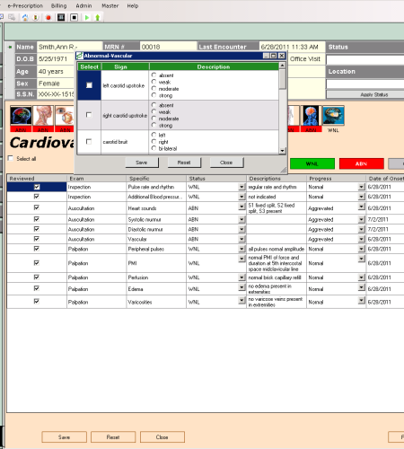The image size is (404, 449).
Task: Click the red record circle icon
Action: [48, 17]
